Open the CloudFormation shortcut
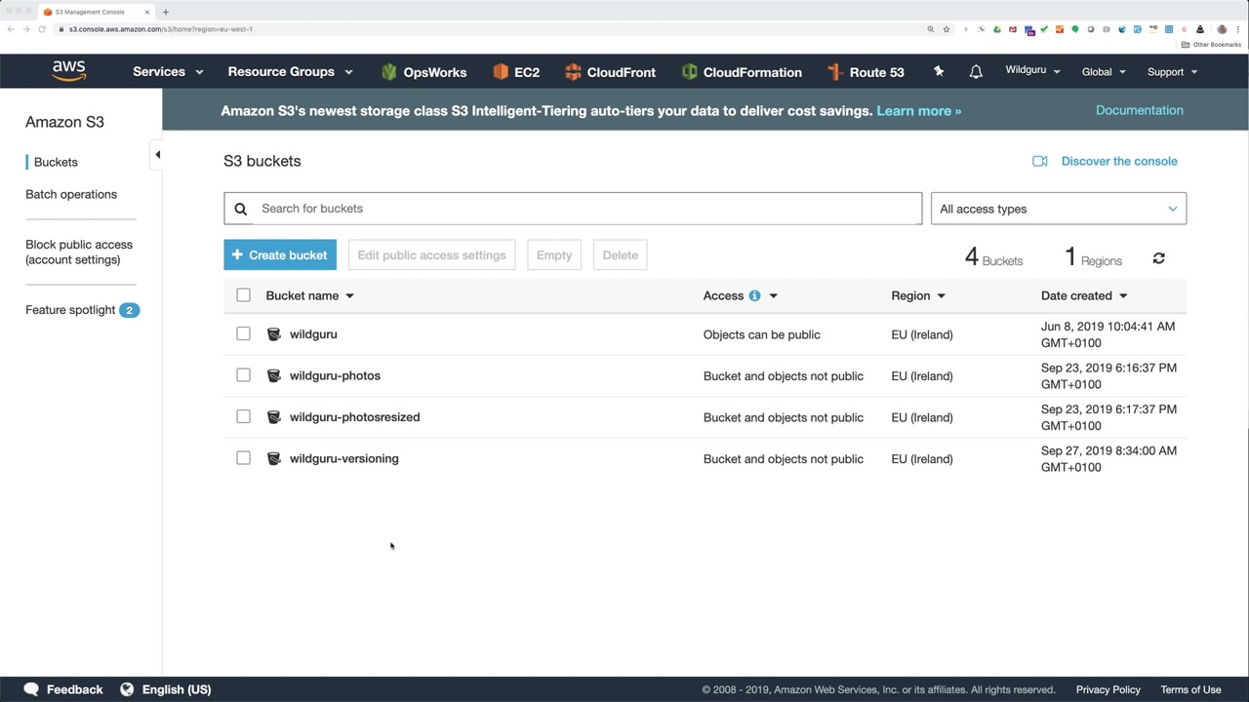This screenshot has width=1249, height=702. pos(742,72)
